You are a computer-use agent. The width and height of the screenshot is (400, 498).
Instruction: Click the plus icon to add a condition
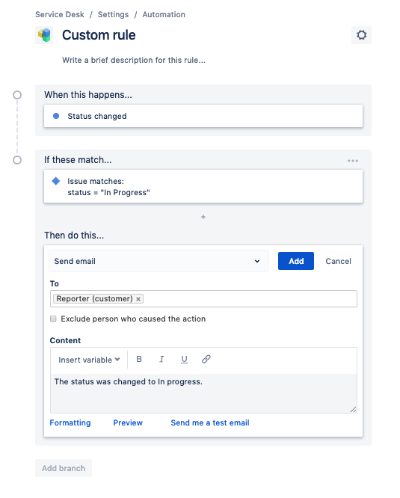click(x=203, y=217)
